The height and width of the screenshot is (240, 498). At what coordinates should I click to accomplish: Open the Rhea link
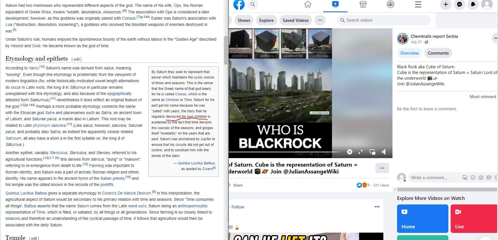tap(46, 12)
